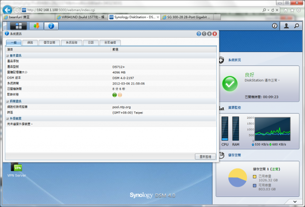Collapse the 基本資訊 section

pyautogui.click(x=7, y=56)
